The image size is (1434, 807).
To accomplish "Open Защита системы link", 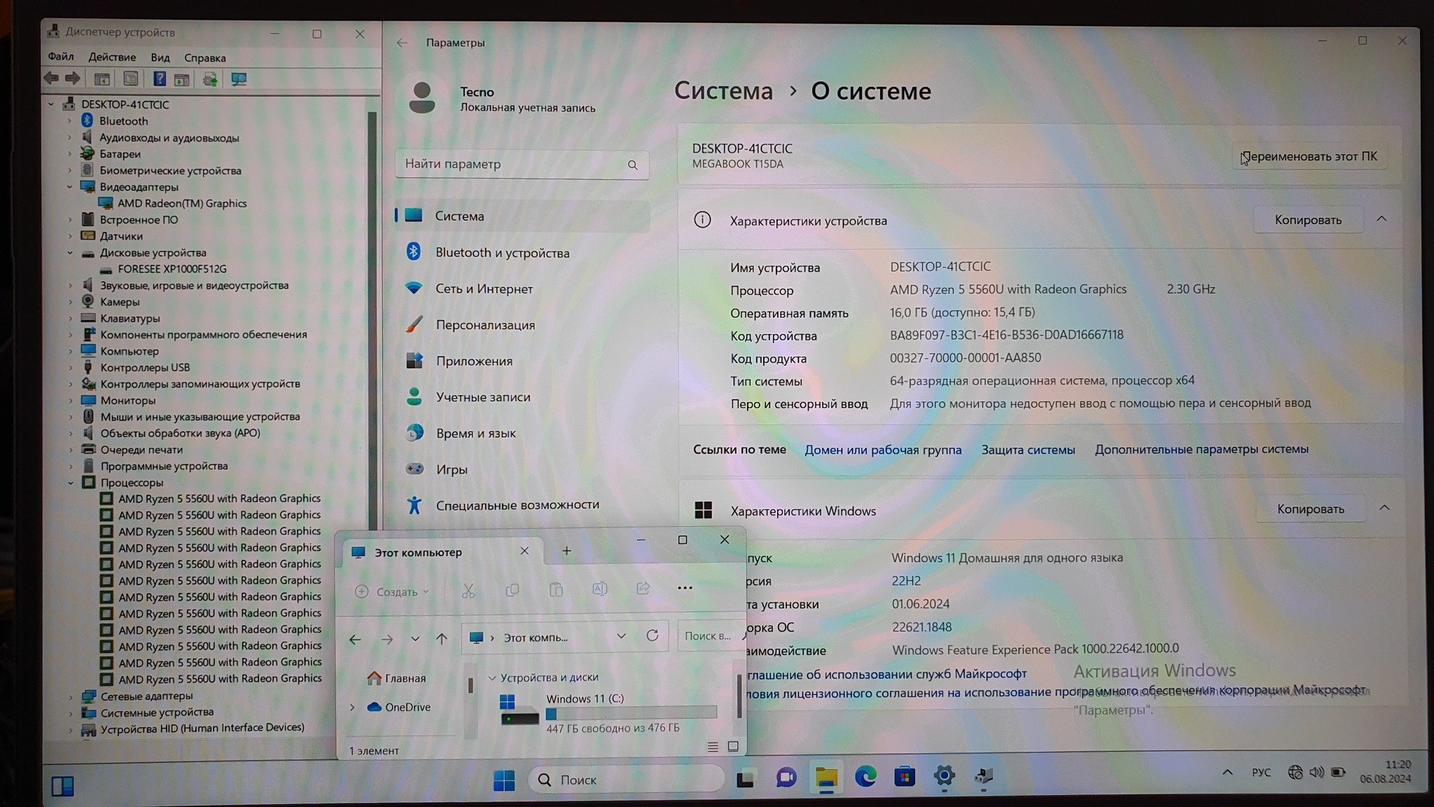I will pos(1027,450).
